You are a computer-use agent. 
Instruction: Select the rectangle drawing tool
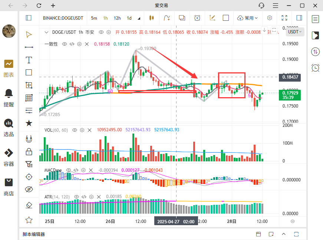point(29,72)
